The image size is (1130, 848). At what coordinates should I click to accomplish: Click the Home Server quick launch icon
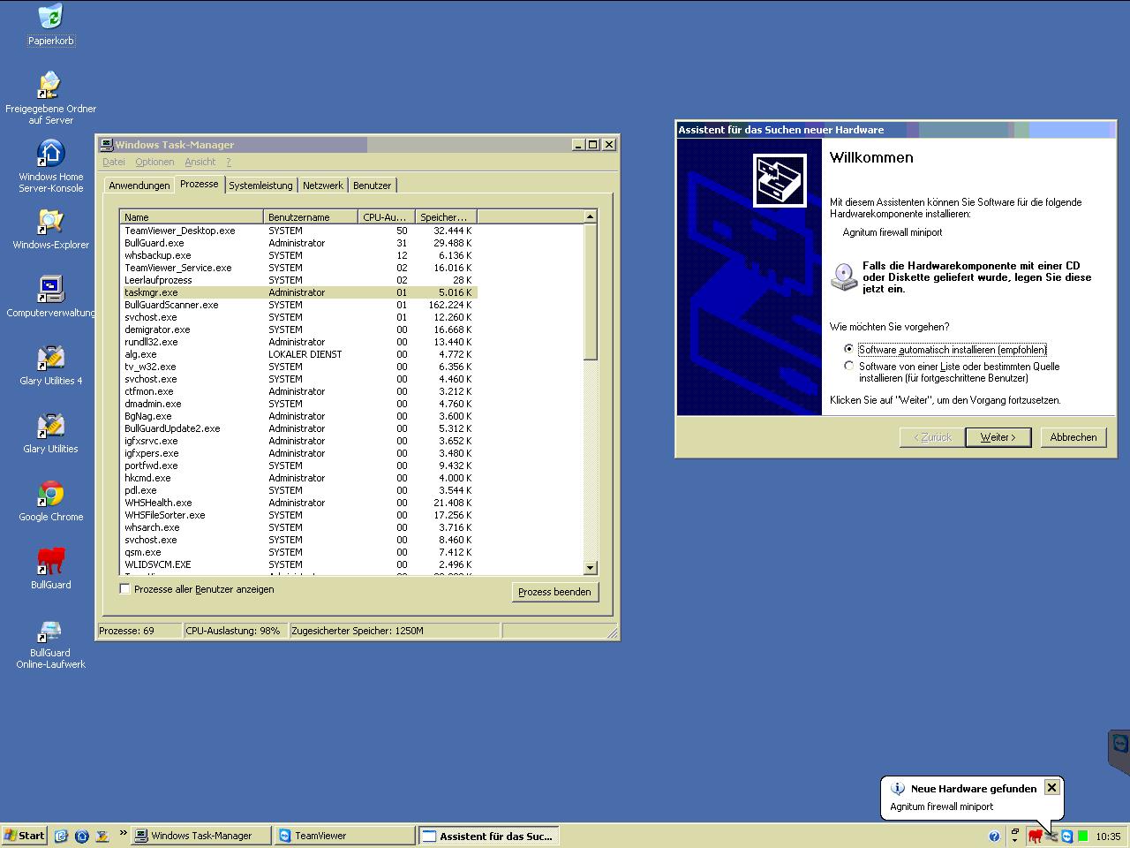tap(82, 836)
